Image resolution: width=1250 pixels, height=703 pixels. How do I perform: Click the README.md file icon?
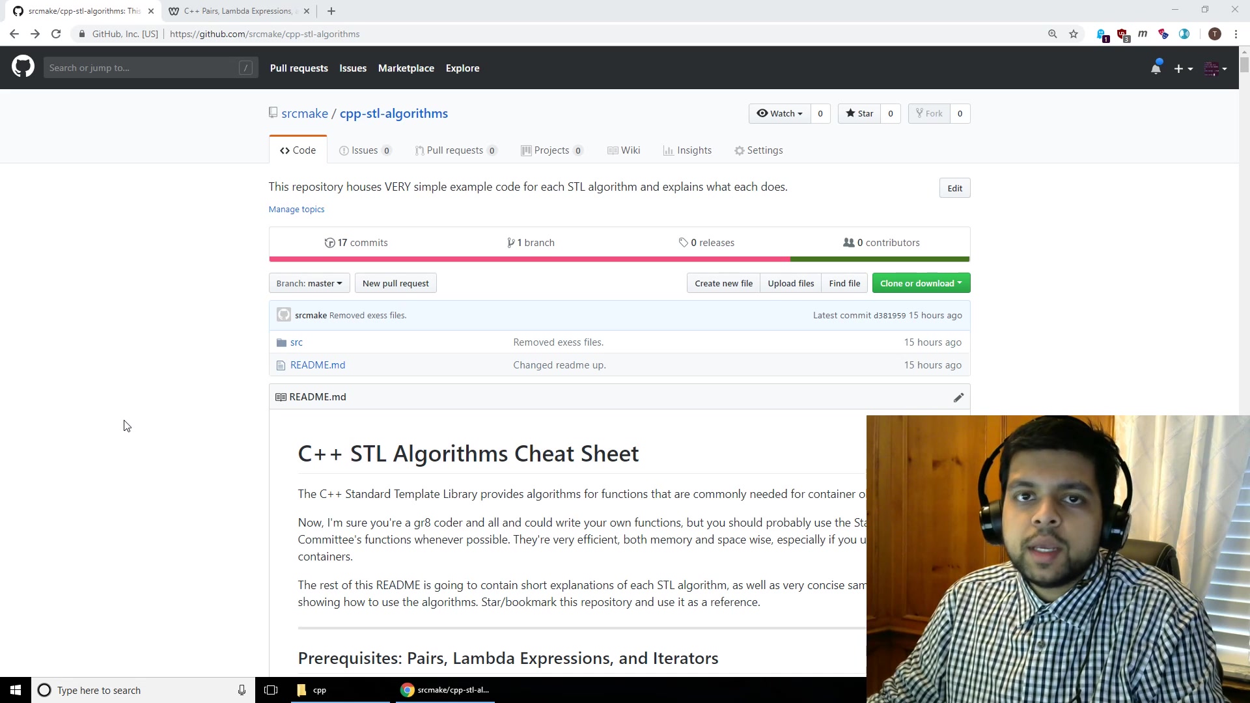pos(281,365)
